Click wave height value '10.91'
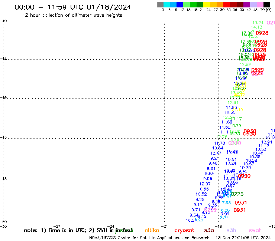 click(x=267, y=142)
